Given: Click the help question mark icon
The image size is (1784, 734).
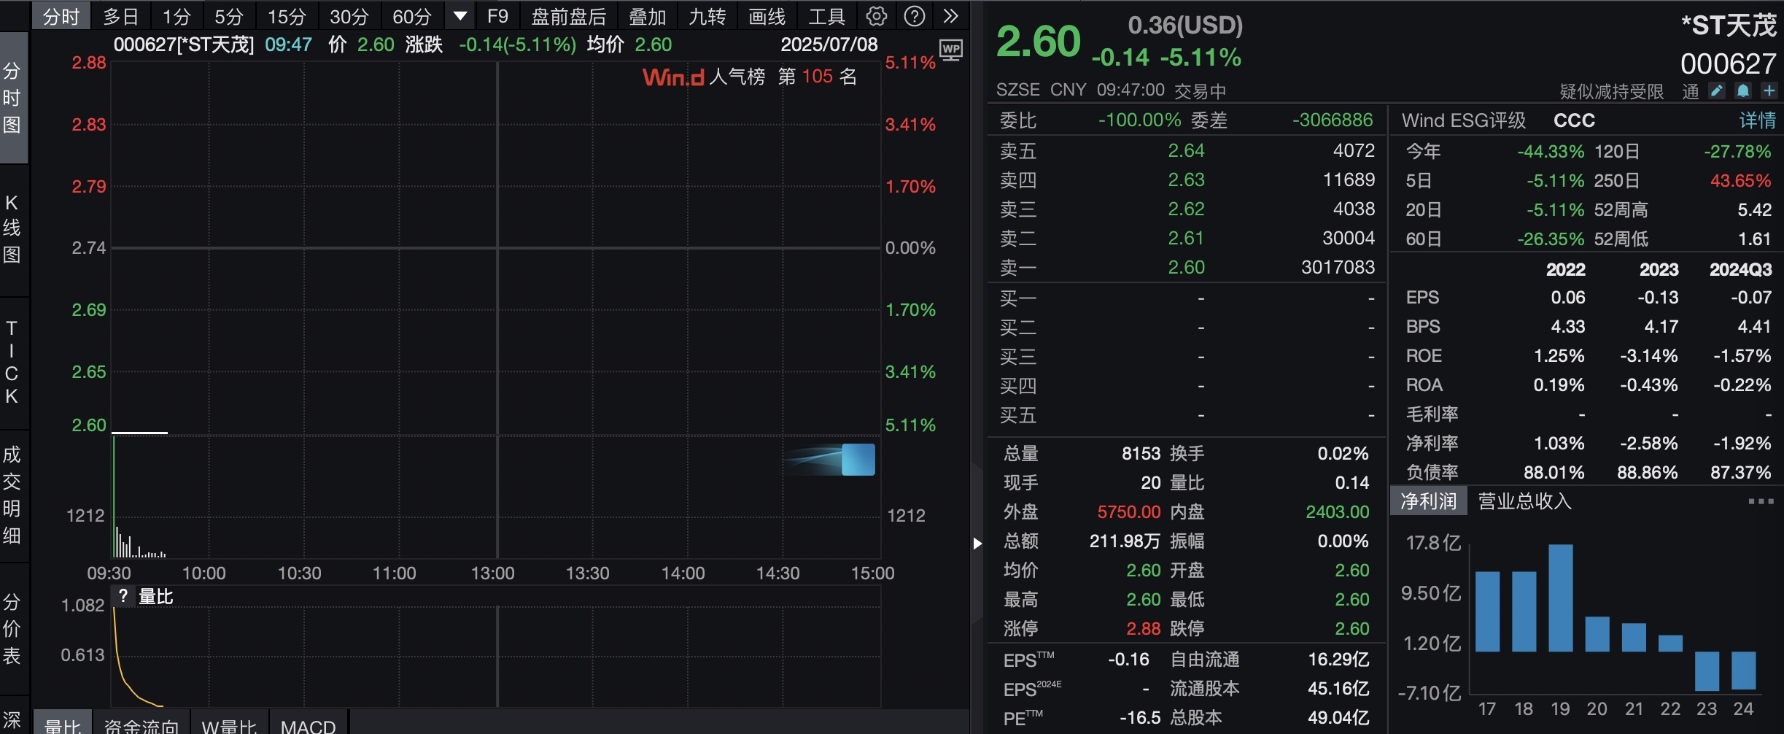Looking at the screenshot, I should (x=914, y=16).
